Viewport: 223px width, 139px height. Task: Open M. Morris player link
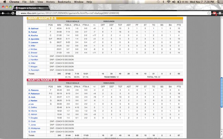click(33, 111)
